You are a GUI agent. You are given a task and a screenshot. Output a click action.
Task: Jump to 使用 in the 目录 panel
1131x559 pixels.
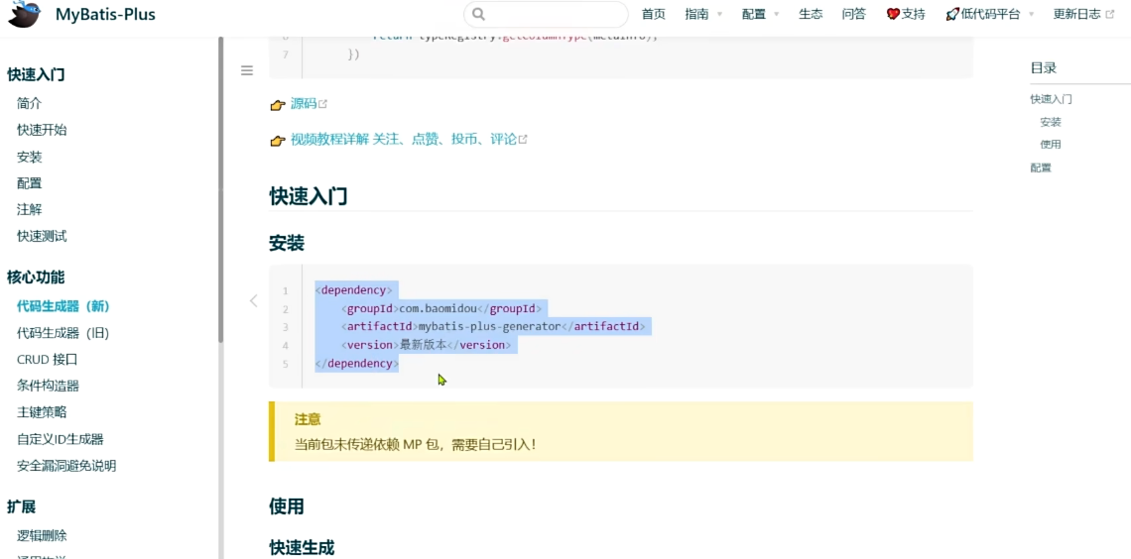[1051, 144]
